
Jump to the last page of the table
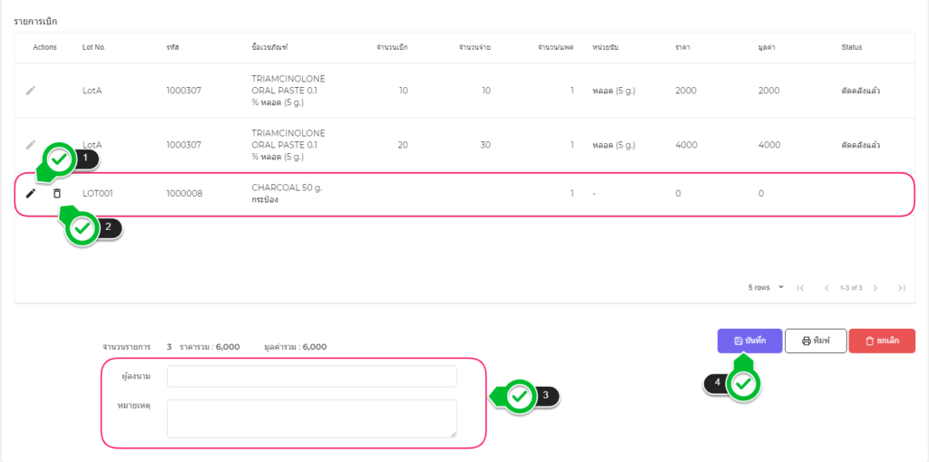pos(901,288)
